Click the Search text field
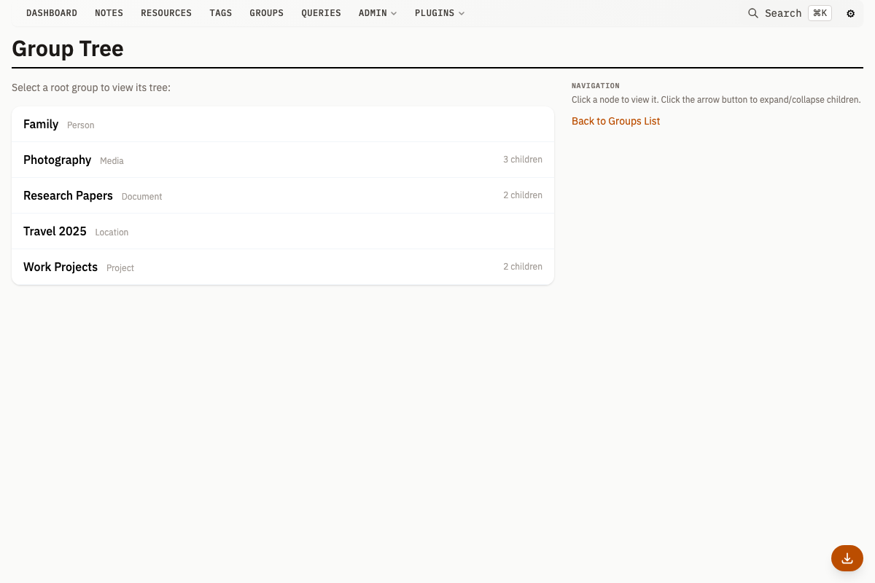The image size is (875, 583). [783, 13]
